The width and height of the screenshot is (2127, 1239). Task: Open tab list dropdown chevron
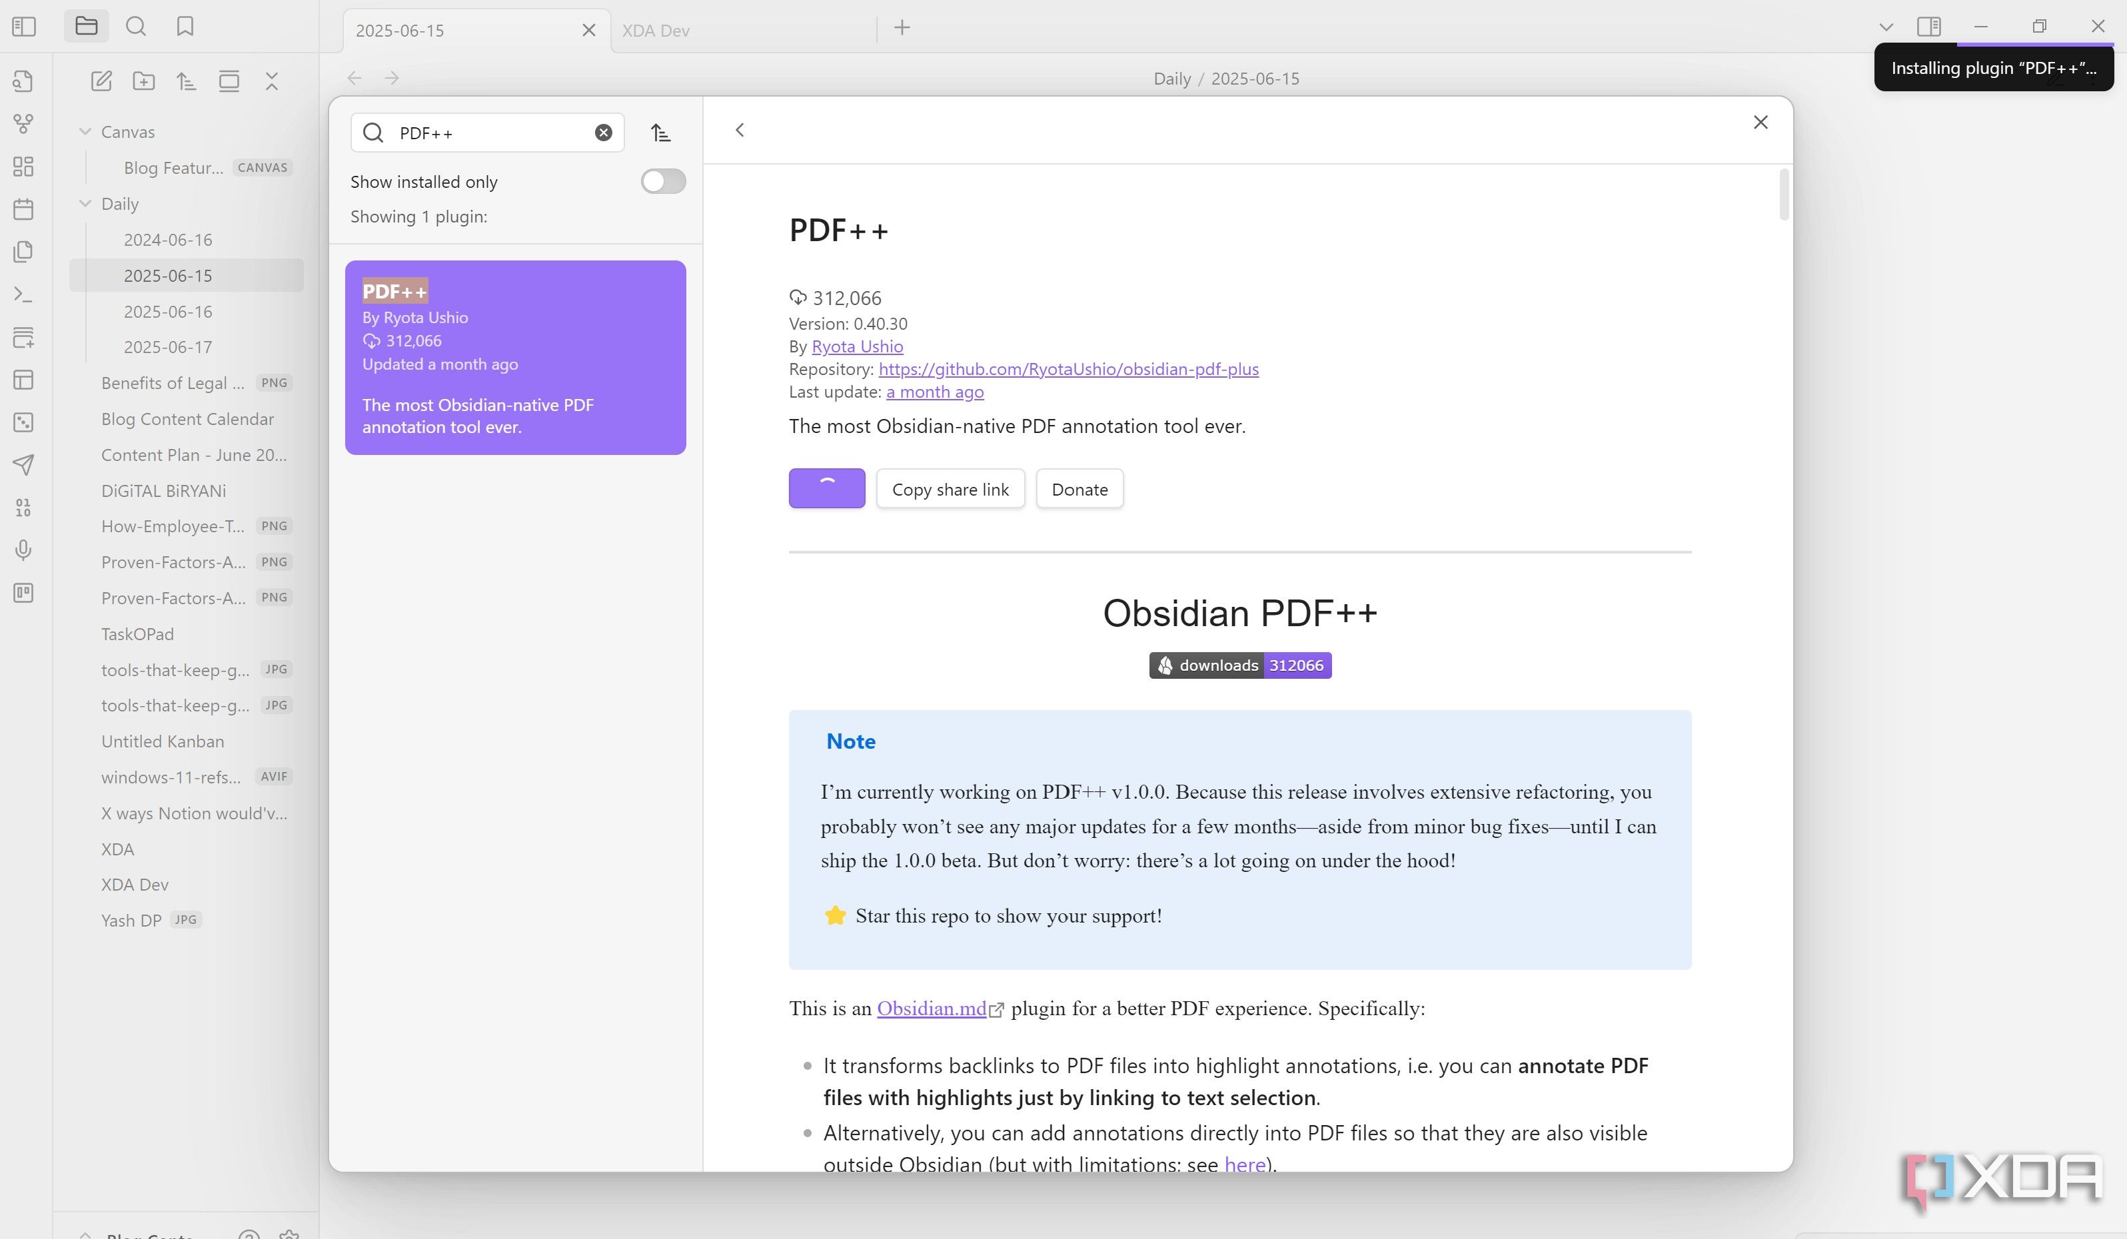click(x=1886, y=27)
